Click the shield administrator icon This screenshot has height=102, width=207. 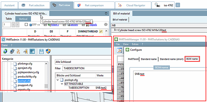tap(48, 51)
